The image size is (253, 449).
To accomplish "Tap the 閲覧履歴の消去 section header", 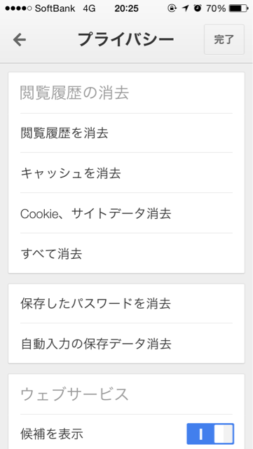I will pos(74,93).
